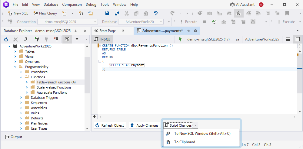Open the Tools menu
303x149 pixels.
pos(105,5)
